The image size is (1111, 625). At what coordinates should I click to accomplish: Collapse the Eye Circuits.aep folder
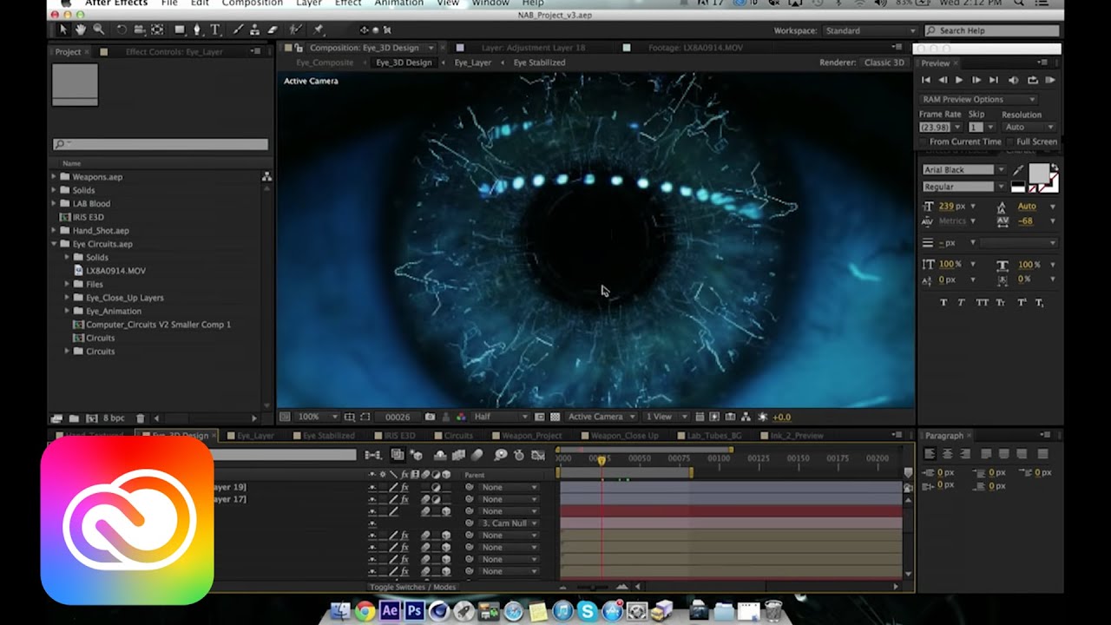point(54,244)
